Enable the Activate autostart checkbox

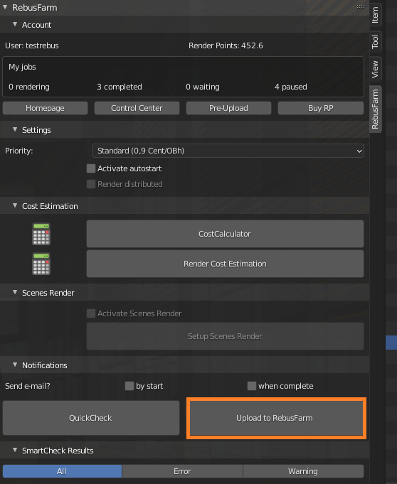coord(91,168)
